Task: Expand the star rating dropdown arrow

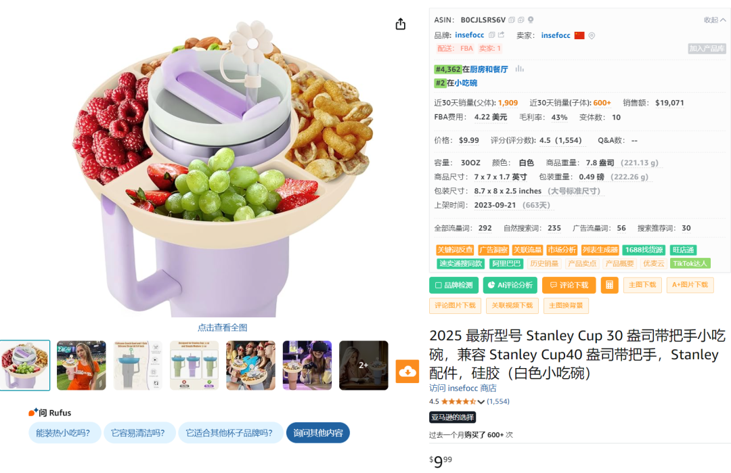Action: (x=481, y=402)
